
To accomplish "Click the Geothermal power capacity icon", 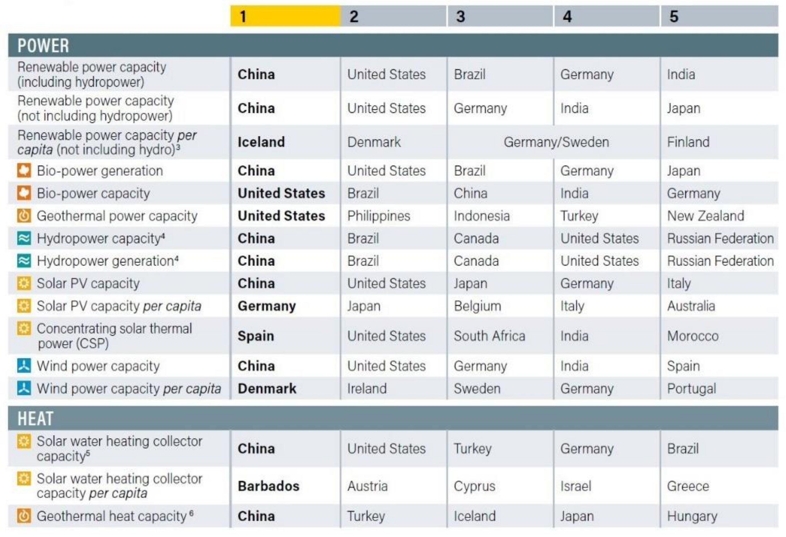I will point(24,216).
